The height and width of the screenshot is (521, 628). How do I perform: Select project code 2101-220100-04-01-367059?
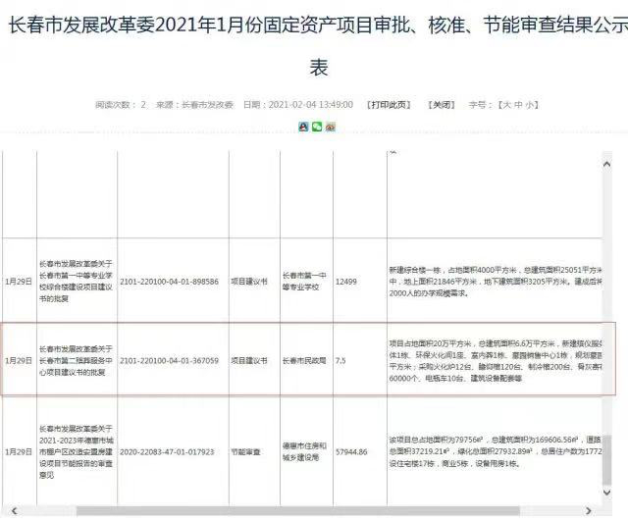pyautogui.click(x=169, y=361)
